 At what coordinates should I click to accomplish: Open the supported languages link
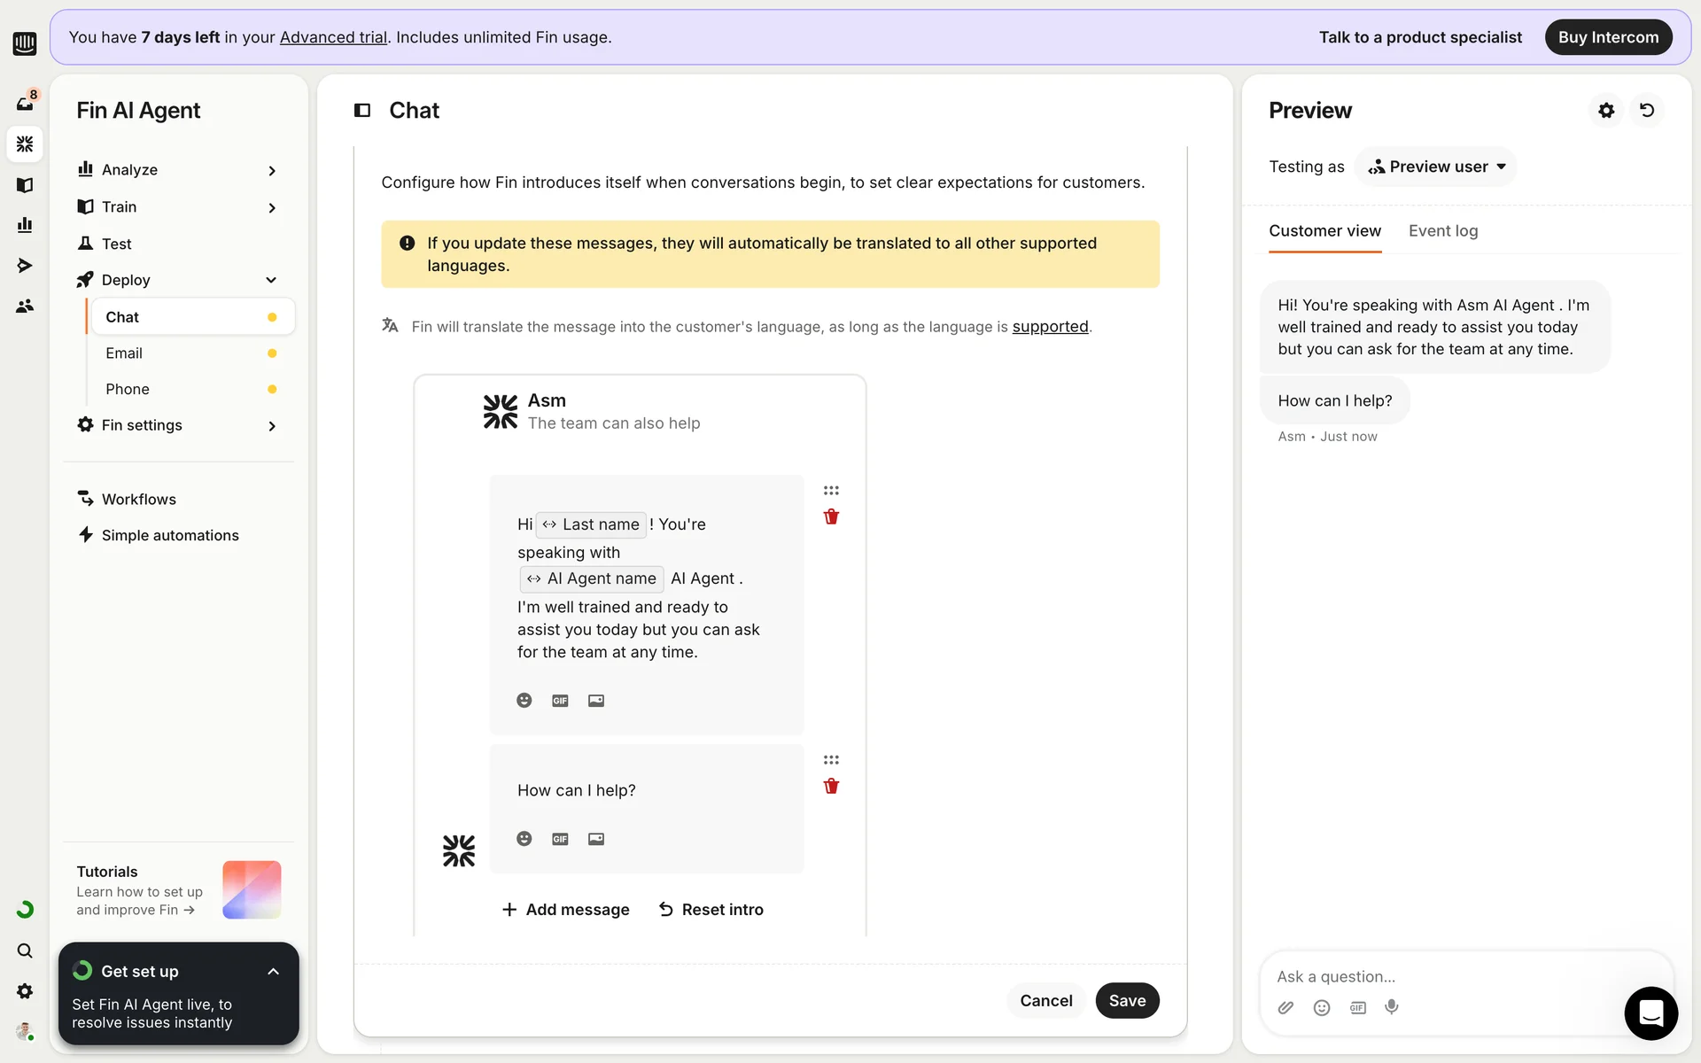pos(1050,327)
